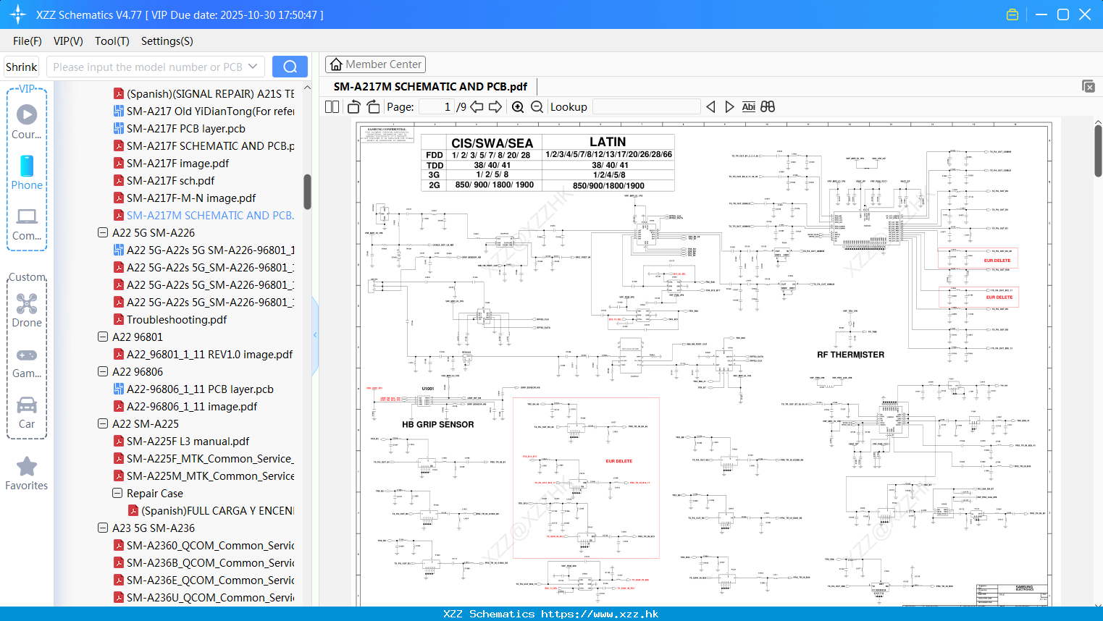Open (Spanish)(SIGNAL REPAIR) A21S file
The width and height of the screenshot is (1103, 621).
pyautogui.click(x=204, y=94)
